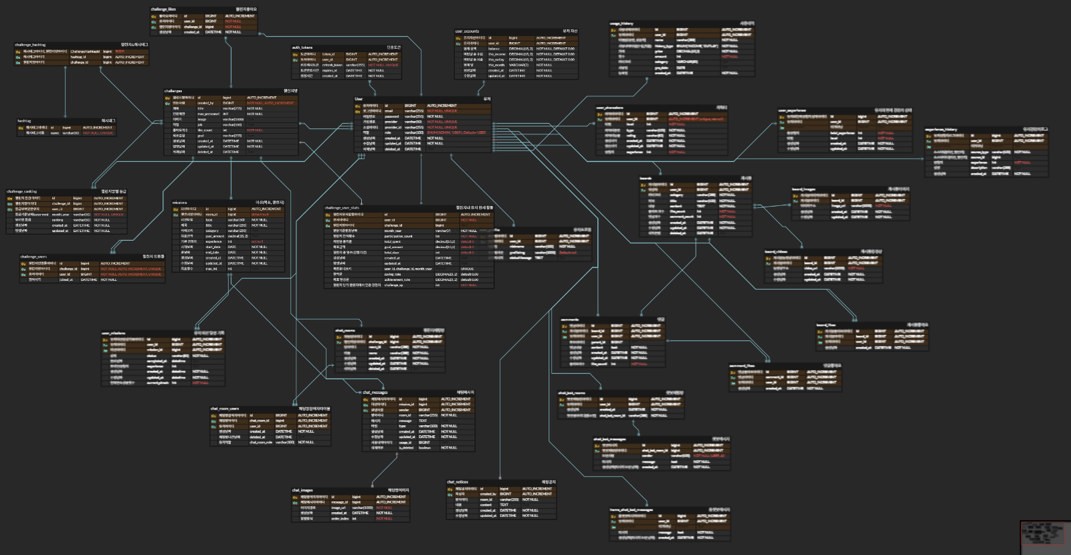Select the board_images table header
The height and width of the screenshot is (555, 1071).
850,189
